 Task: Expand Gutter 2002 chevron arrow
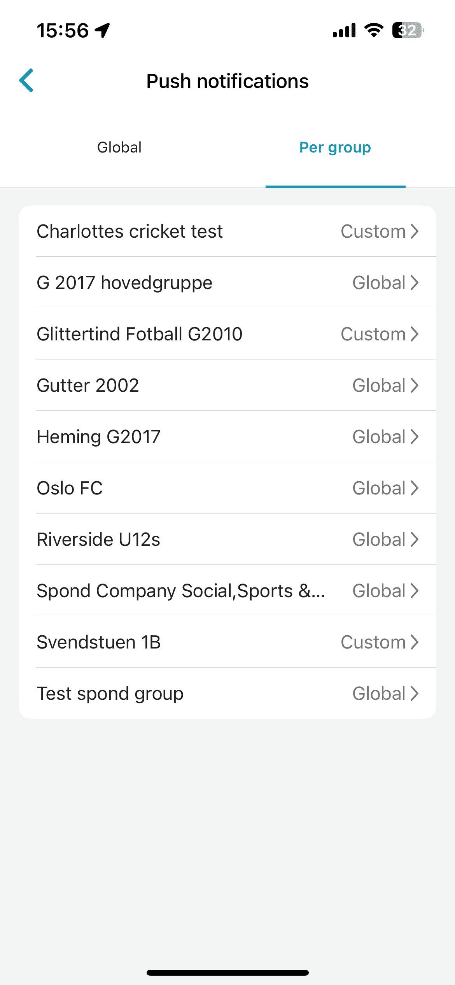415,386
